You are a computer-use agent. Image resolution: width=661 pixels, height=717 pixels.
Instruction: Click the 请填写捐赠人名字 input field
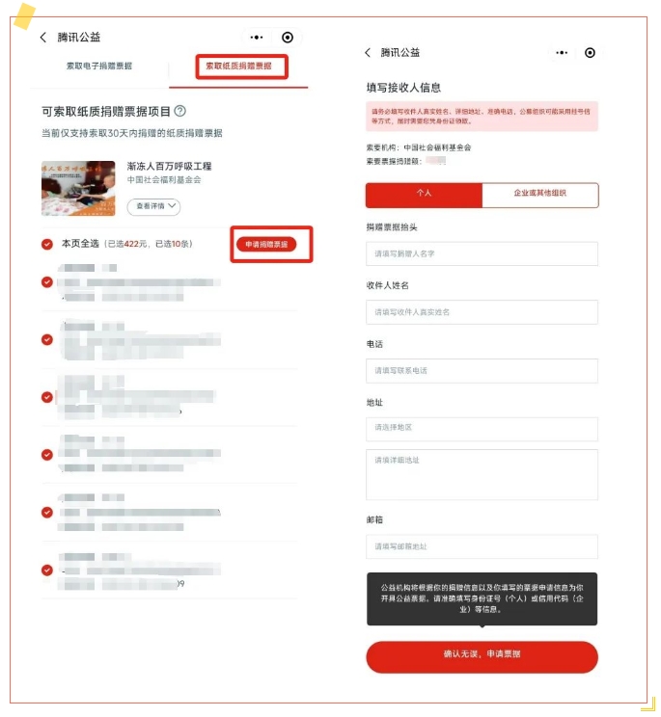(482, 253)
